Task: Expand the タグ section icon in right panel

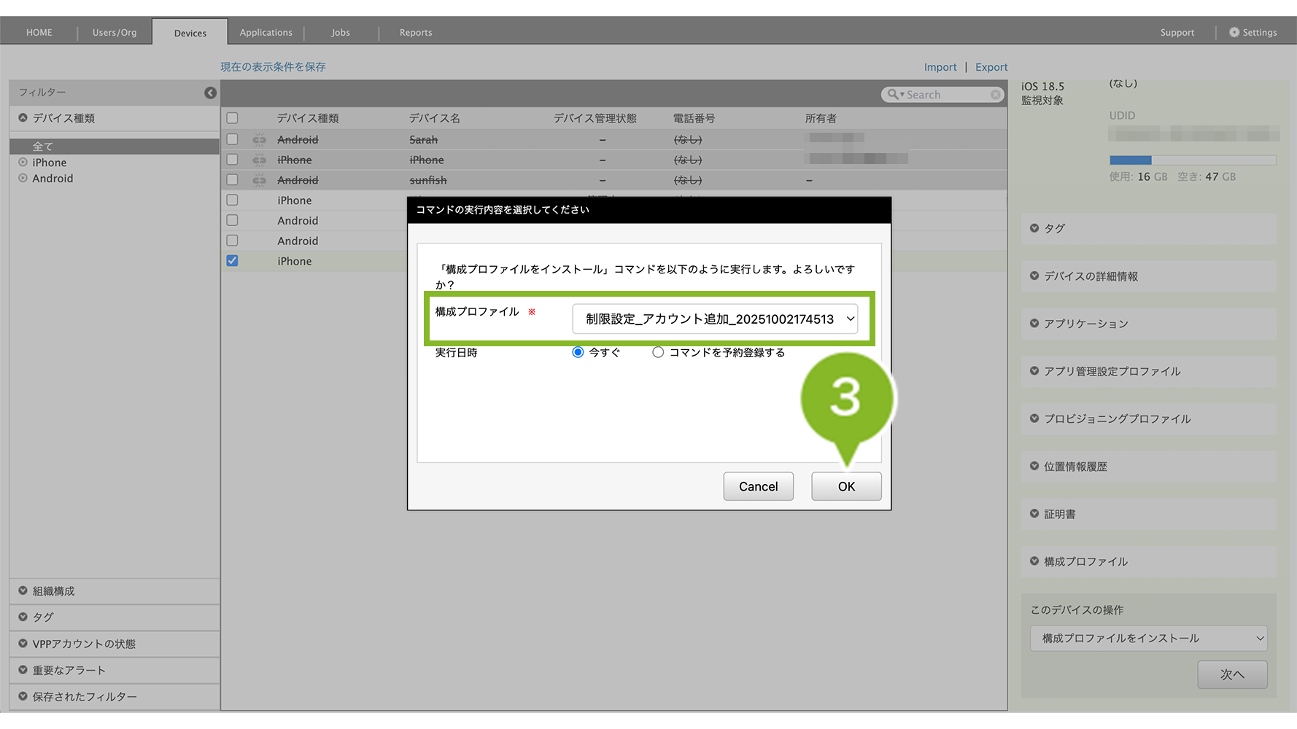Action: pyautogui.click(x=1034, y=228)
